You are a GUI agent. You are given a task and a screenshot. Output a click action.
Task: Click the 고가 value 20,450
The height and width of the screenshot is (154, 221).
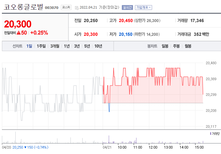(x=126, y=21)
